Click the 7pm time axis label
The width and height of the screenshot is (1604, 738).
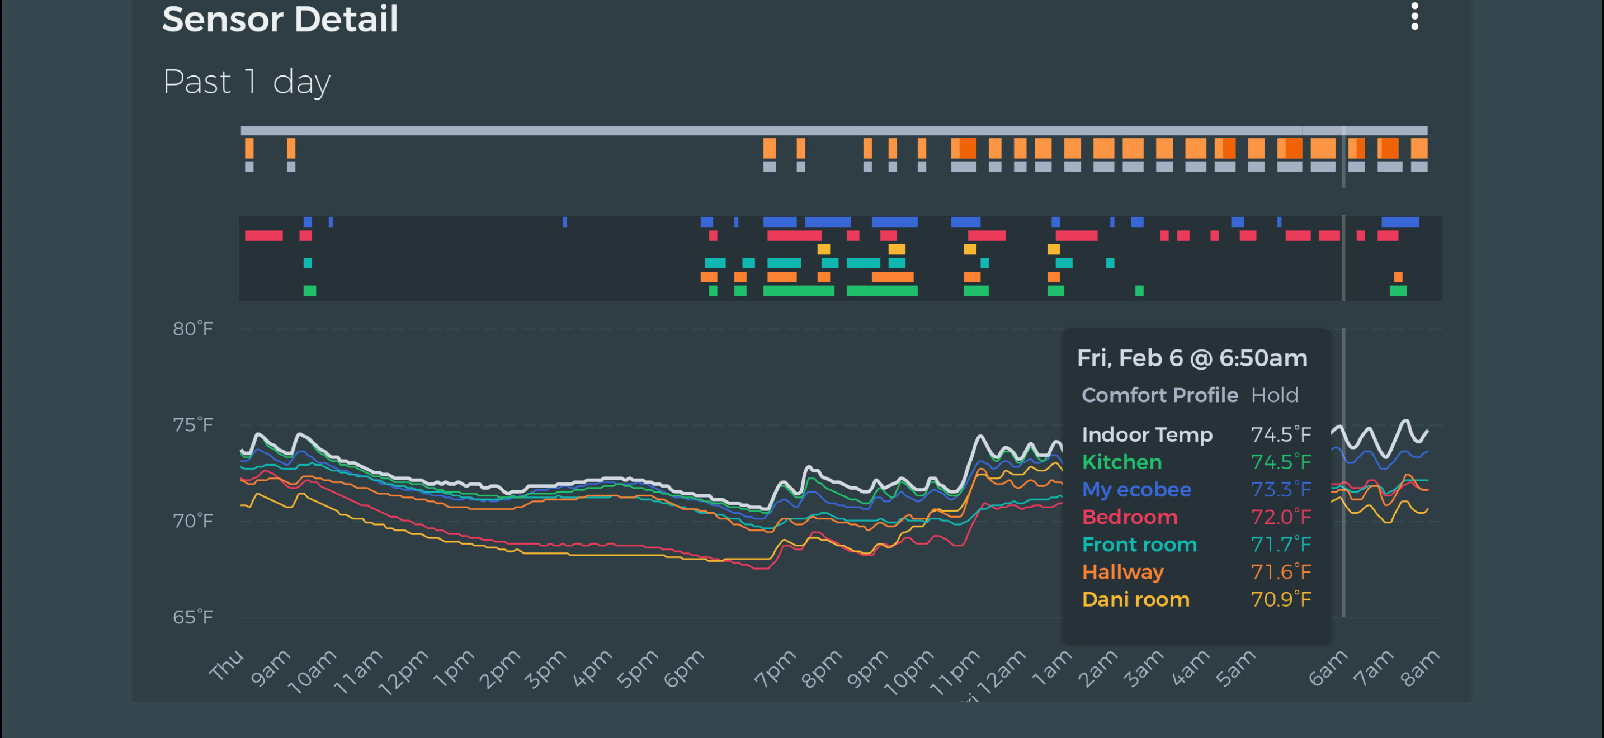[x=775, y=668]
